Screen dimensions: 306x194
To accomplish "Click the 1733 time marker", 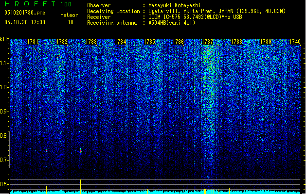I will tap(91, 42).
